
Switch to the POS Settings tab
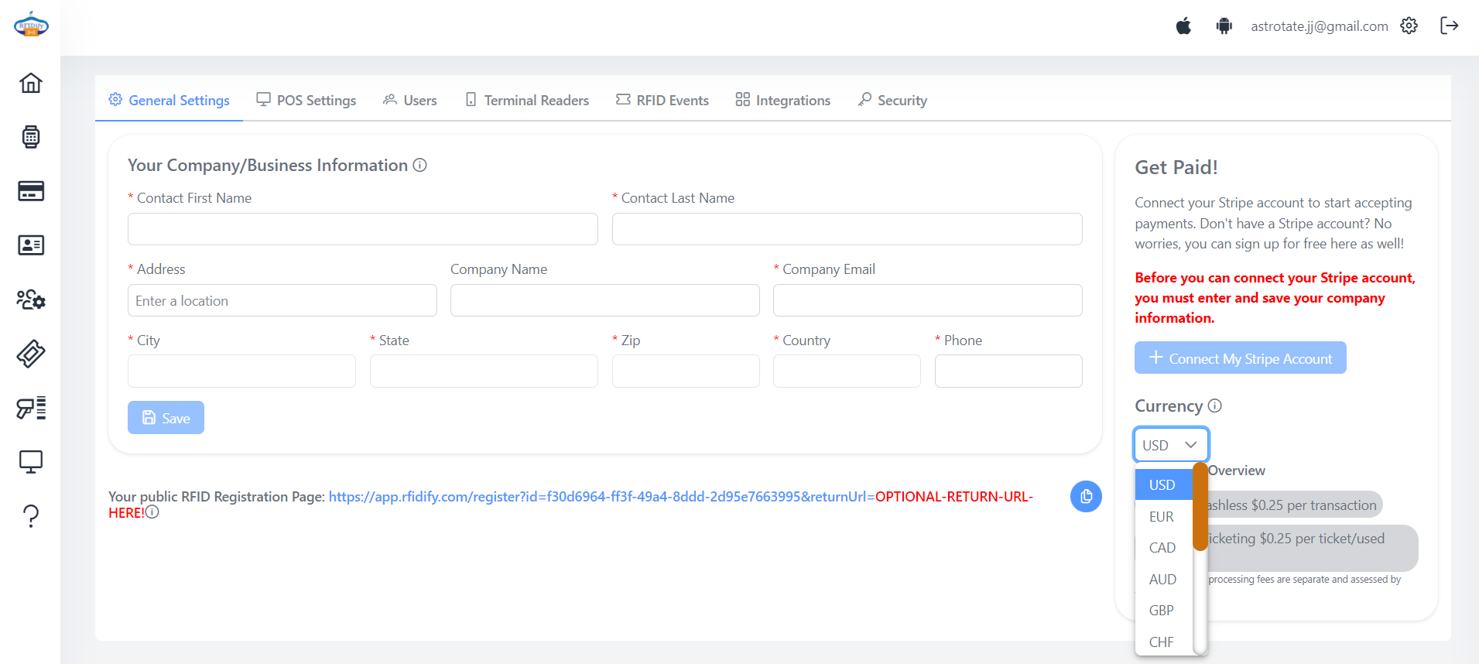(x=306, y=100)
